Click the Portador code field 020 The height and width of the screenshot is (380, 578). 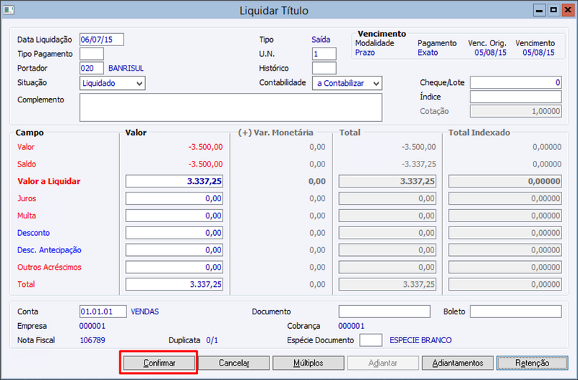(92, 68)
